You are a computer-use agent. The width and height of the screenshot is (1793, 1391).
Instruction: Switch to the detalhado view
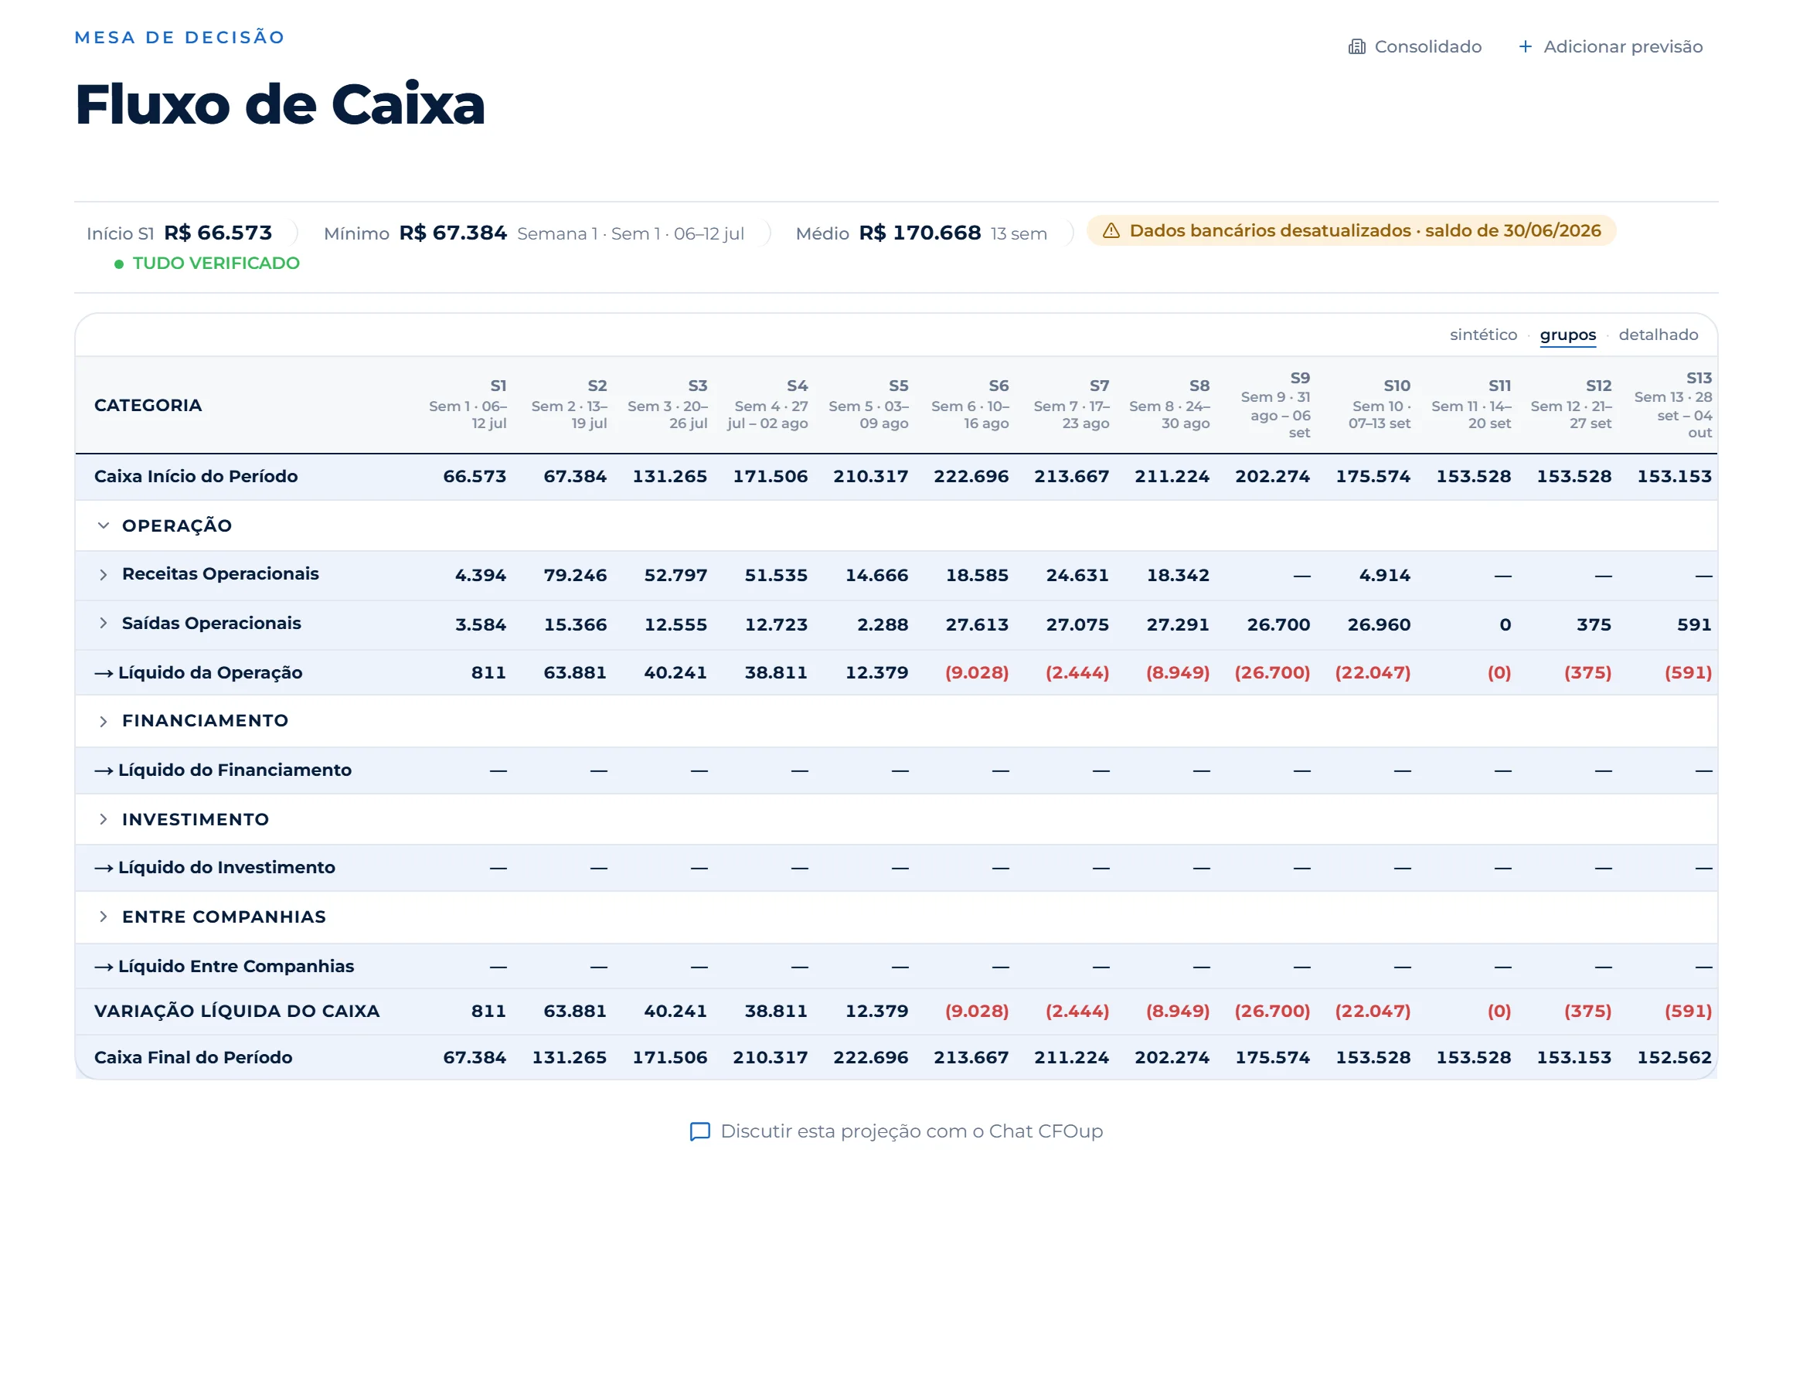(1658, 334)
